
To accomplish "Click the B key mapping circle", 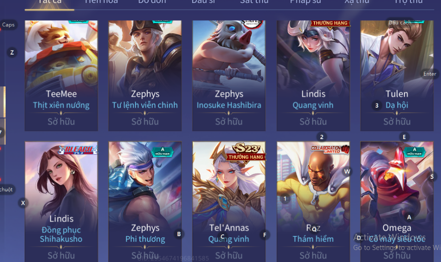I will (x=179, y=234).
